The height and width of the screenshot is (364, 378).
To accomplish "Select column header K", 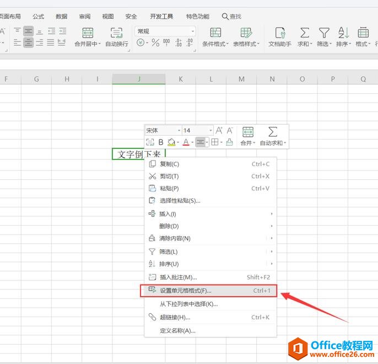I will click(181, 79).
